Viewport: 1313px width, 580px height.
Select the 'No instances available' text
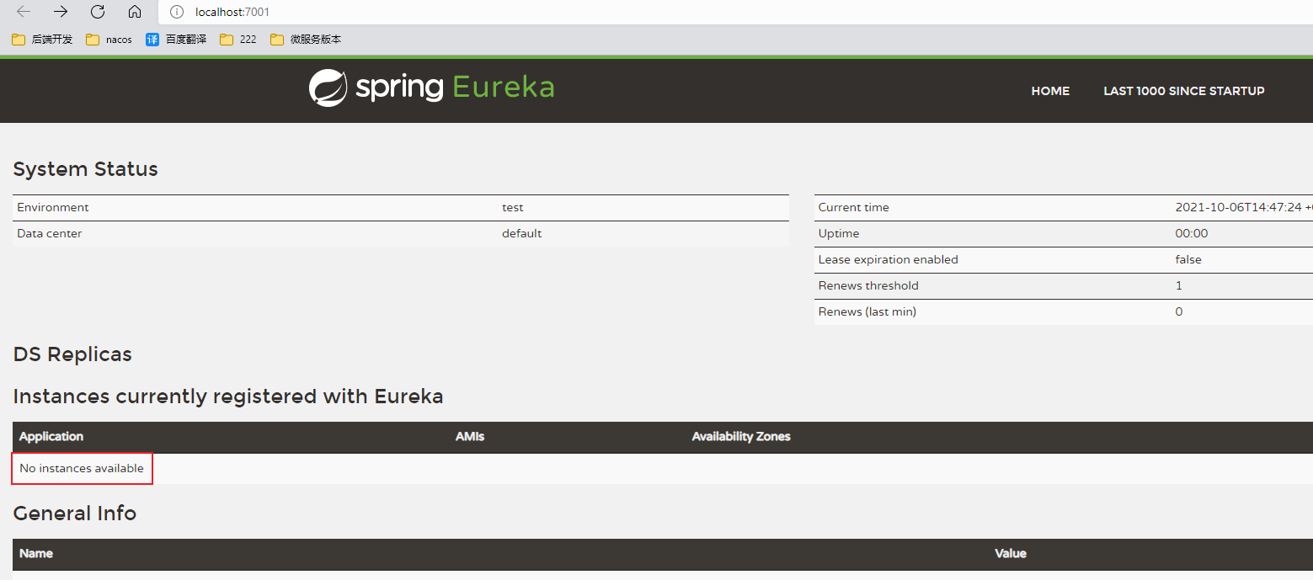[82, 468]
